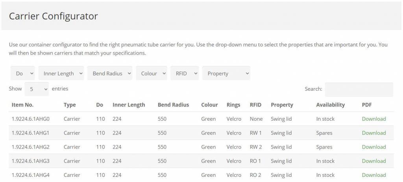The width and height of the screenshot is (403, 182).
Task: Sort by the Bend Radius column header
Action: pyautogui.click(x=173, y=105)
